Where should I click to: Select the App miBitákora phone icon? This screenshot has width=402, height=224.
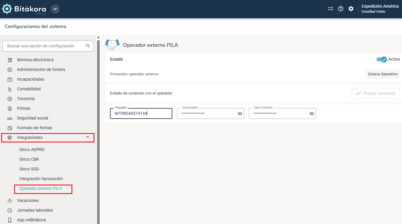click(10, 220)
